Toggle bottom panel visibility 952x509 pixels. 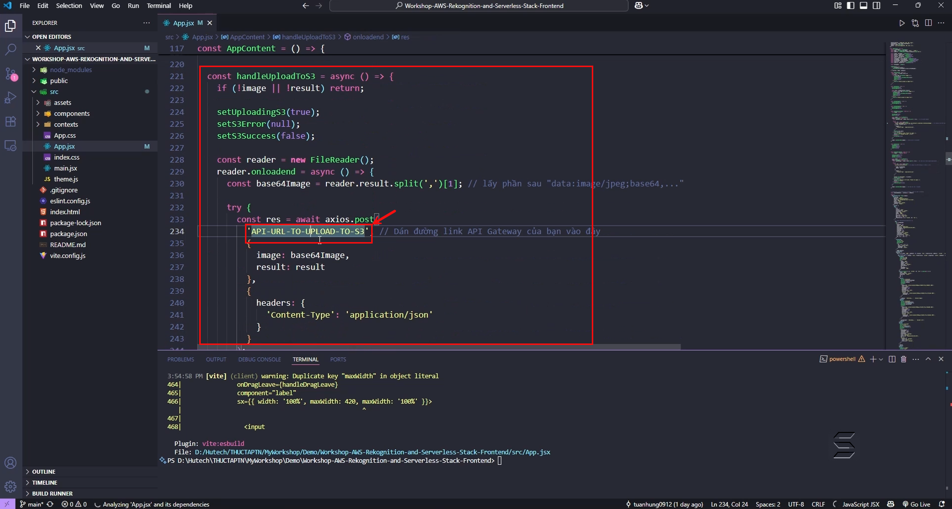pyautogui.click(x=864, y=6)
